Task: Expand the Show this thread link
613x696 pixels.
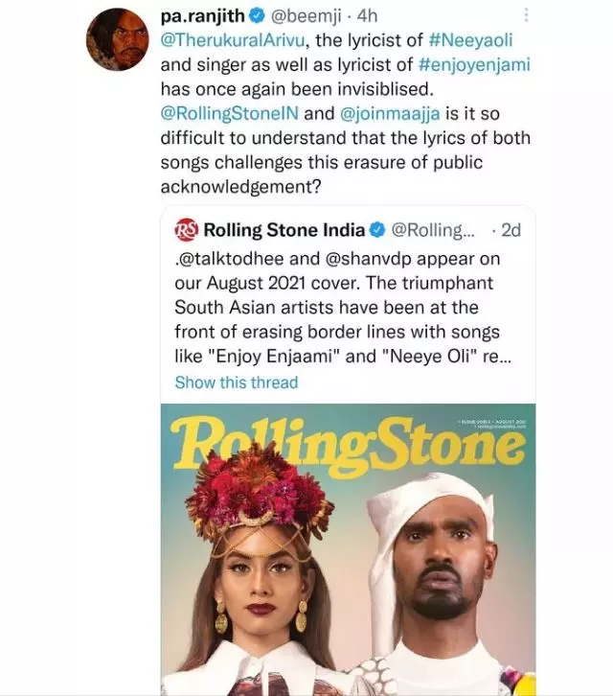Action: 236,383
